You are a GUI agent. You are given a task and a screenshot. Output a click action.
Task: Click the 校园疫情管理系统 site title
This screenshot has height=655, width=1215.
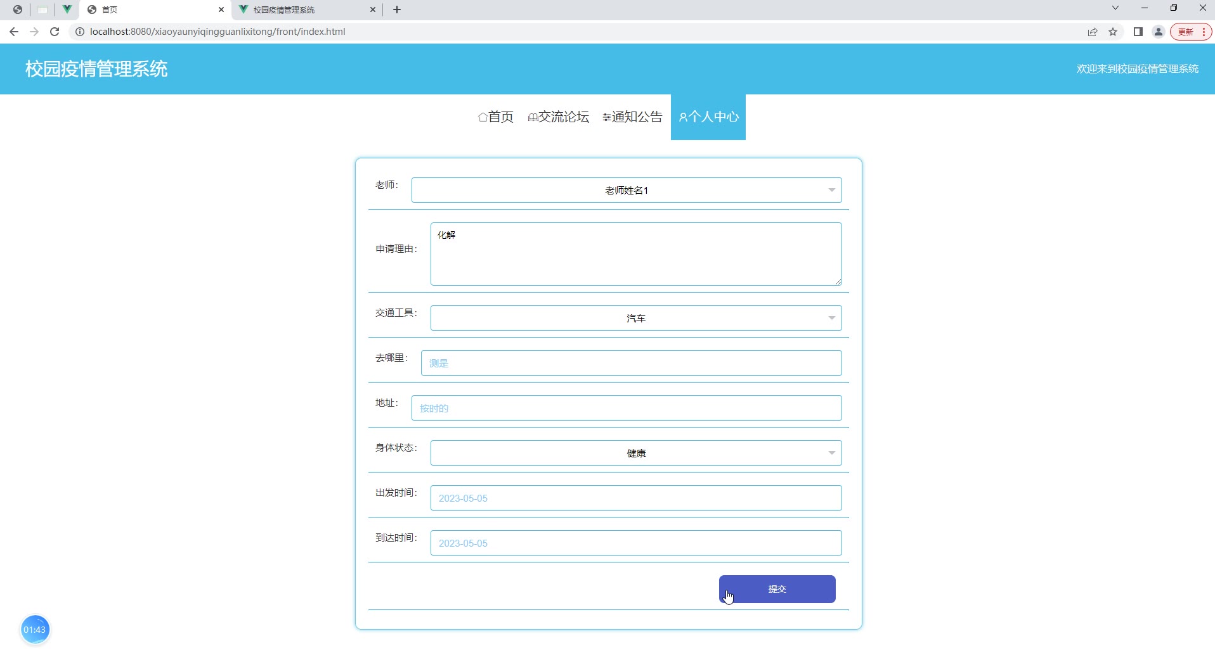[96, 69]
